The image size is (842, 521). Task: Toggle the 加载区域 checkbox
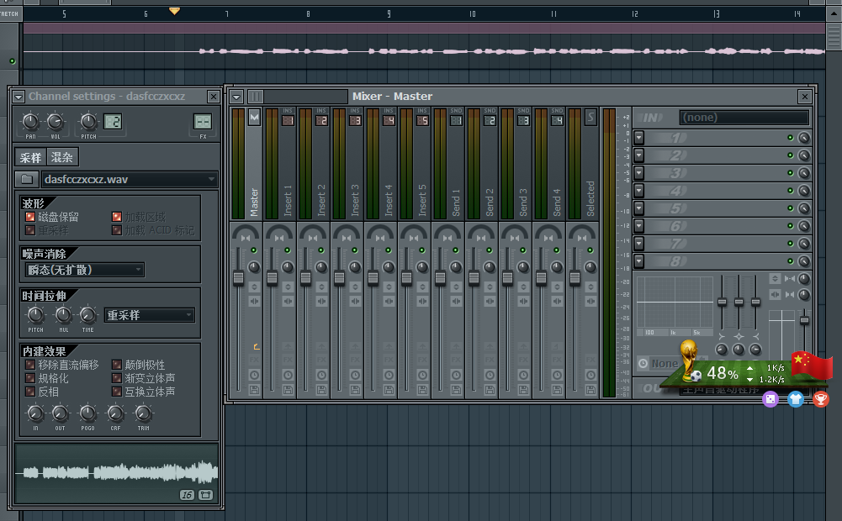point(117,217)
